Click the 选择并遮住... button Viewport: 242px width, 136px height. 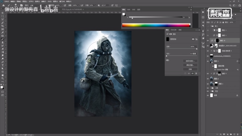point(190,61)
